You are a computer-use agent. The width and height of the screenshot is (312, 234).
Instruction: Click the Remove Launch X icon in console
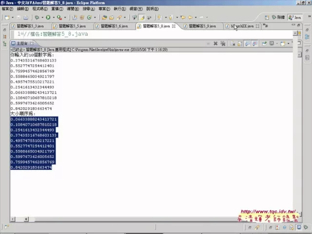(x=215, y=43)
